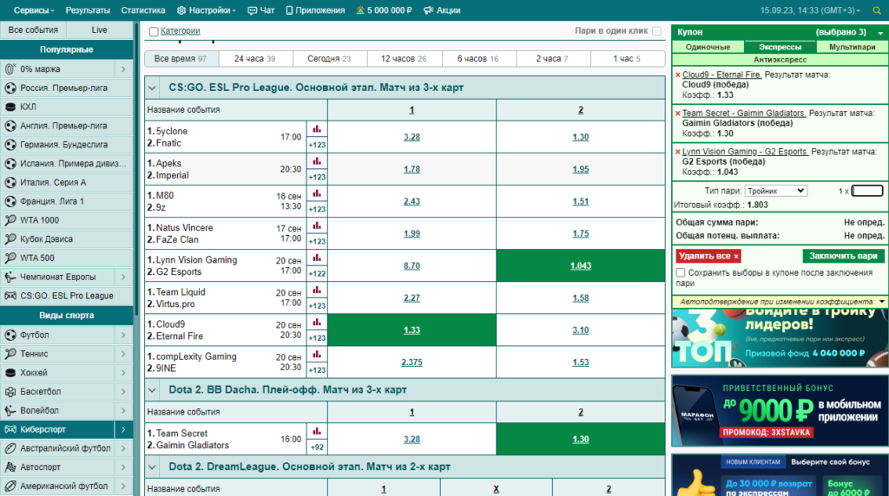Collapse Dota 2. BB Dacha section
The height and width of the screenshot is (496, 889).
tap(152, 390)
